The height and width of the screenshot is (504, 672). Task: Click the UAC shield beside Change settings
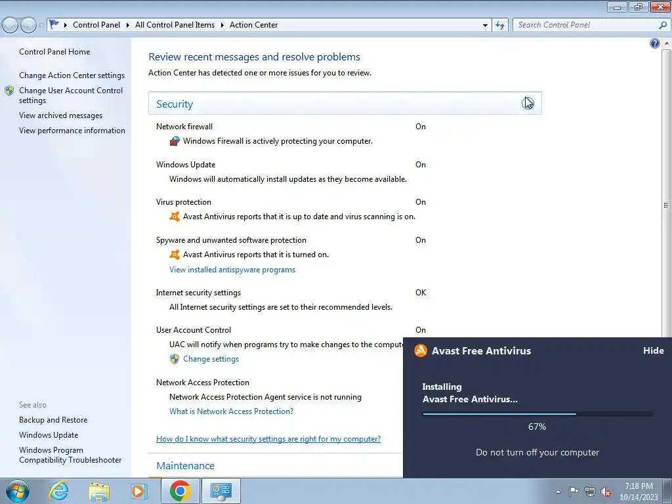click(174, 359)
